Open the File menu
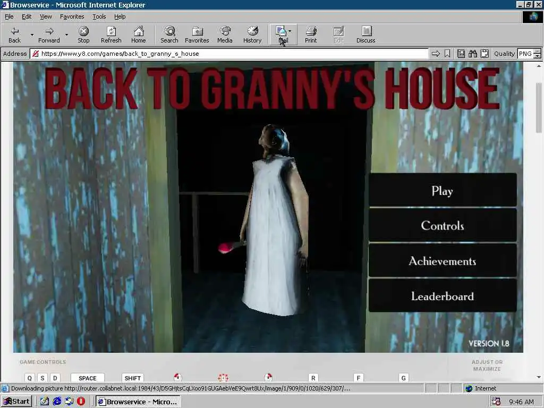Viewport: 544px width, 408px height. pyautogui.click(x=9, y=16)
